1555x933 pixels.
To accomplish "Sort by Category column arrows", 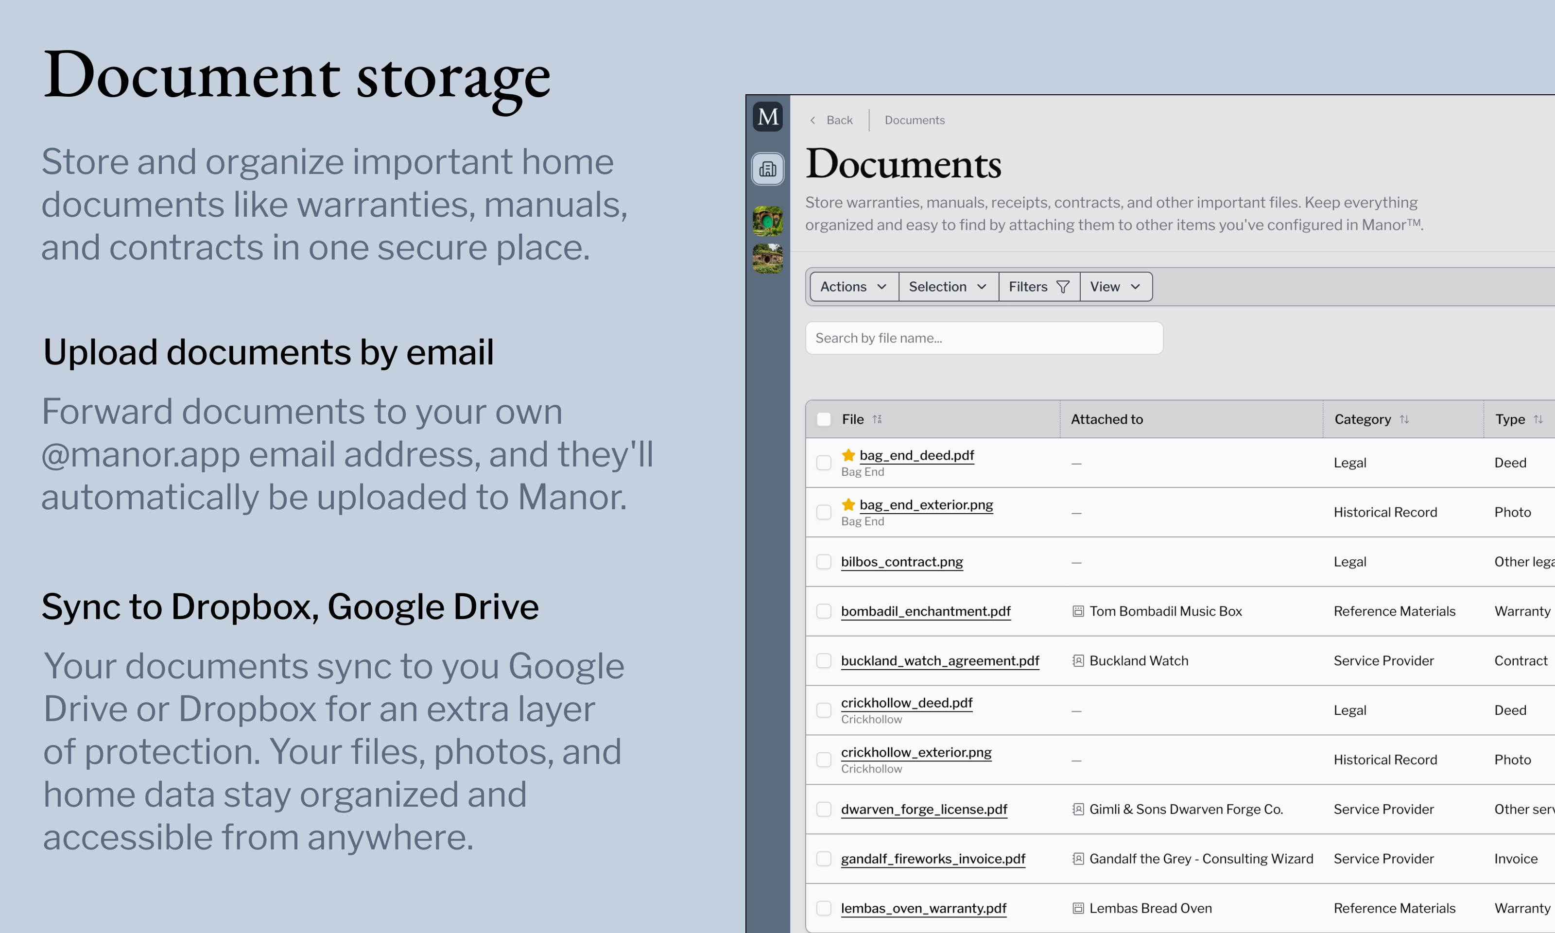I will coord(1404,419).
